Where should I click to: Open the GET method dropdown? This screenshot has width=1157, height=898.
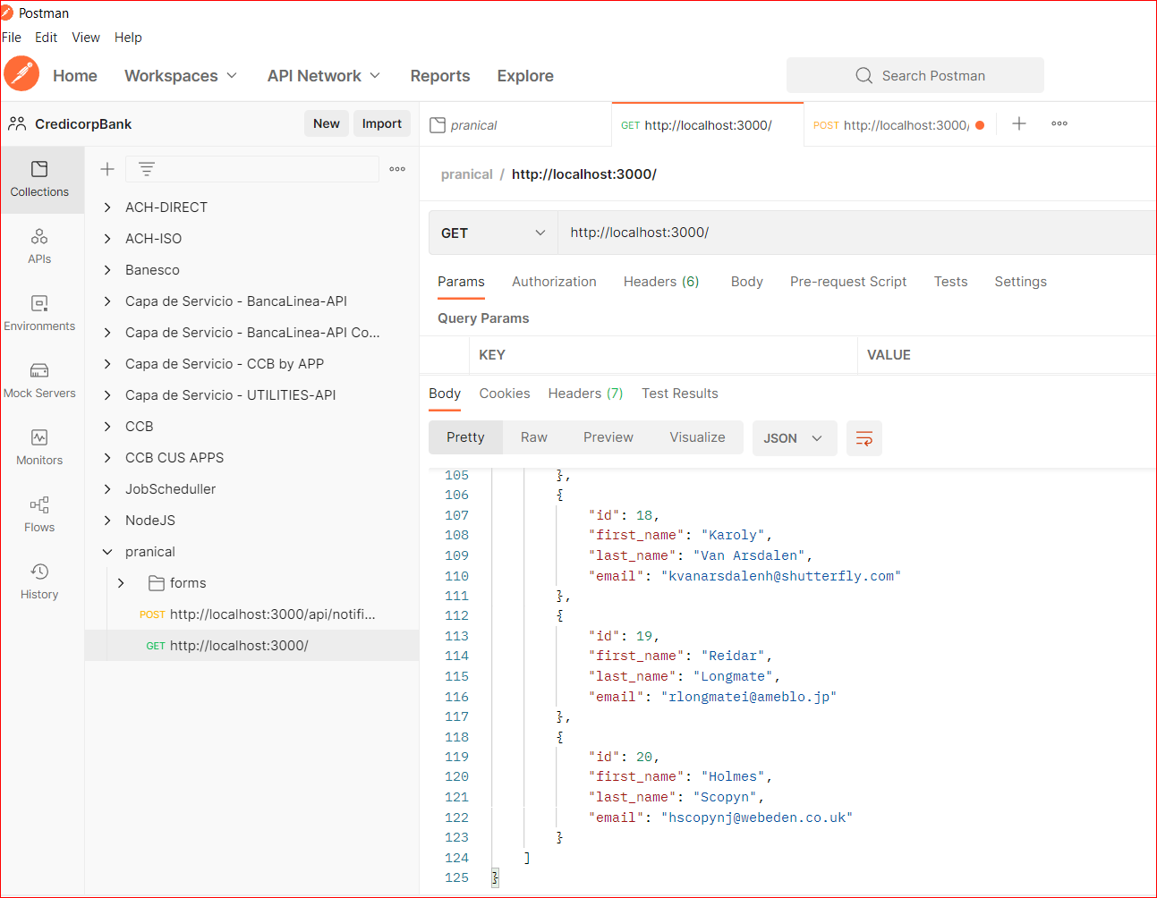coord(493,233)
